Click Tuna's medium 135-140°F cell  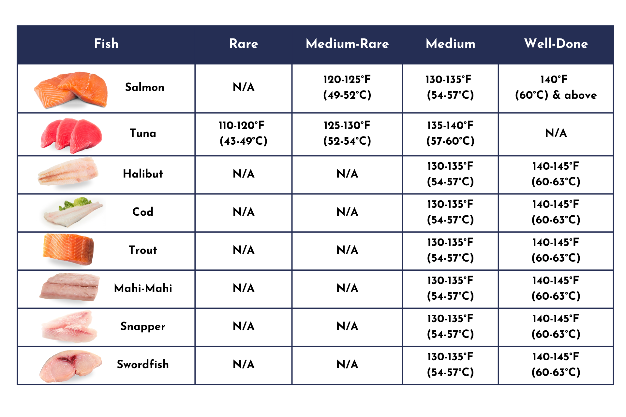pos(450,133)
